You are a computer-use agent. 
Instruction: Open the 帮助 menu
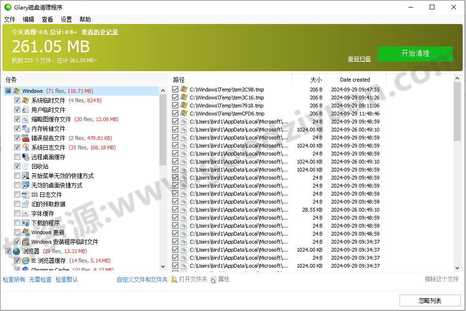click(x=85, y=19)
